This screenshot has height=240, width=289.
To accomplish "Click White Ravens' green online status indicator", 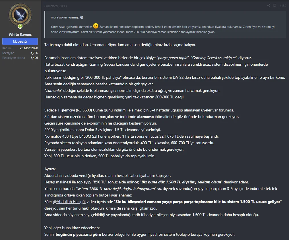I will pos(20,27).
